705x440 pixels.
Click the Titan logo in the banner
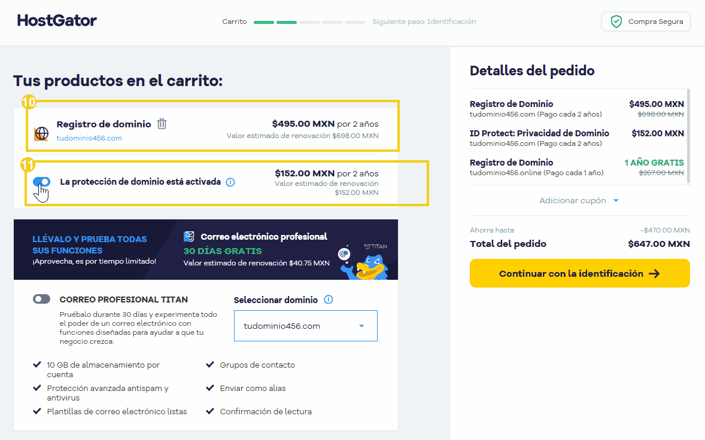coord(375,246)
